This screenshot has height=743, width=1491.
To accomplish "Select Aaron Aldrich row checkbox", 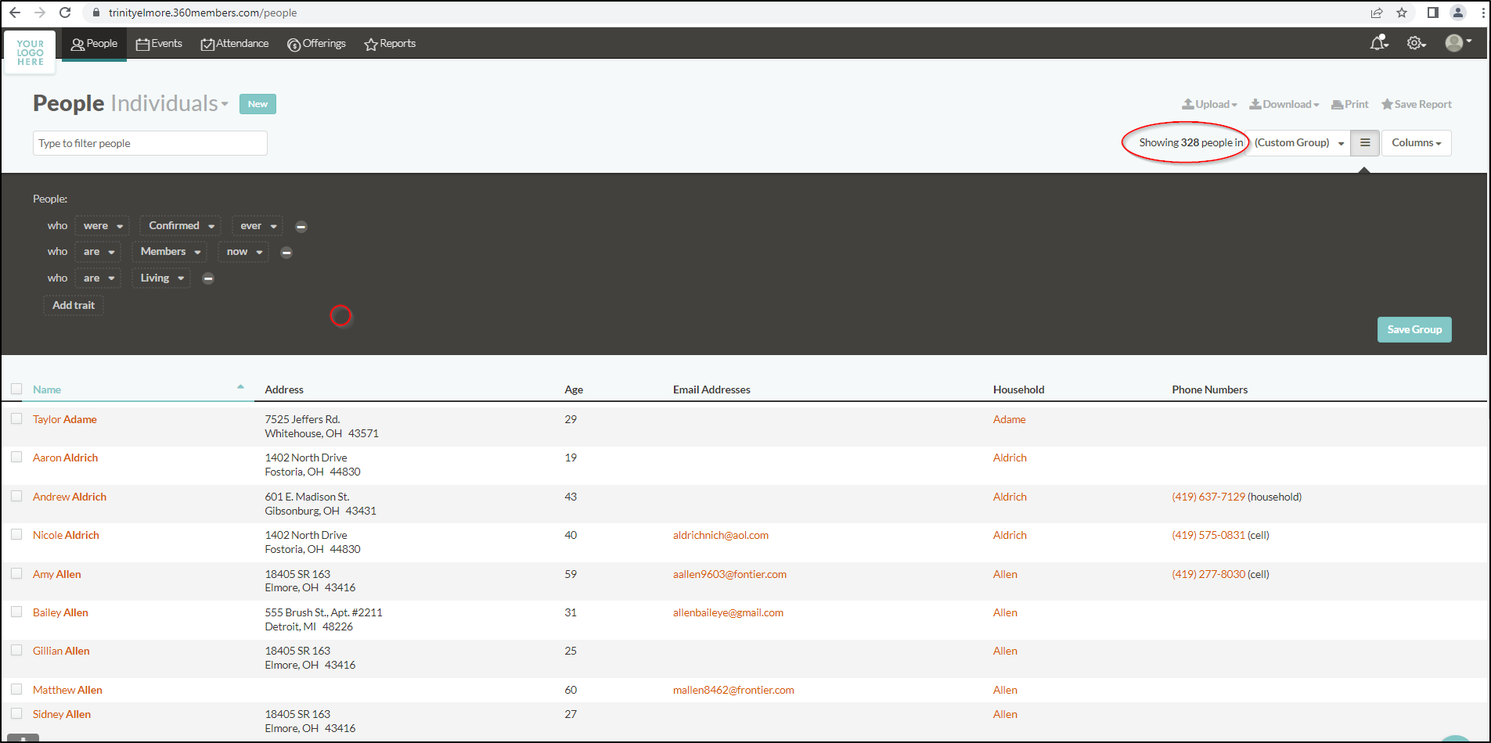I will (16, 457).
